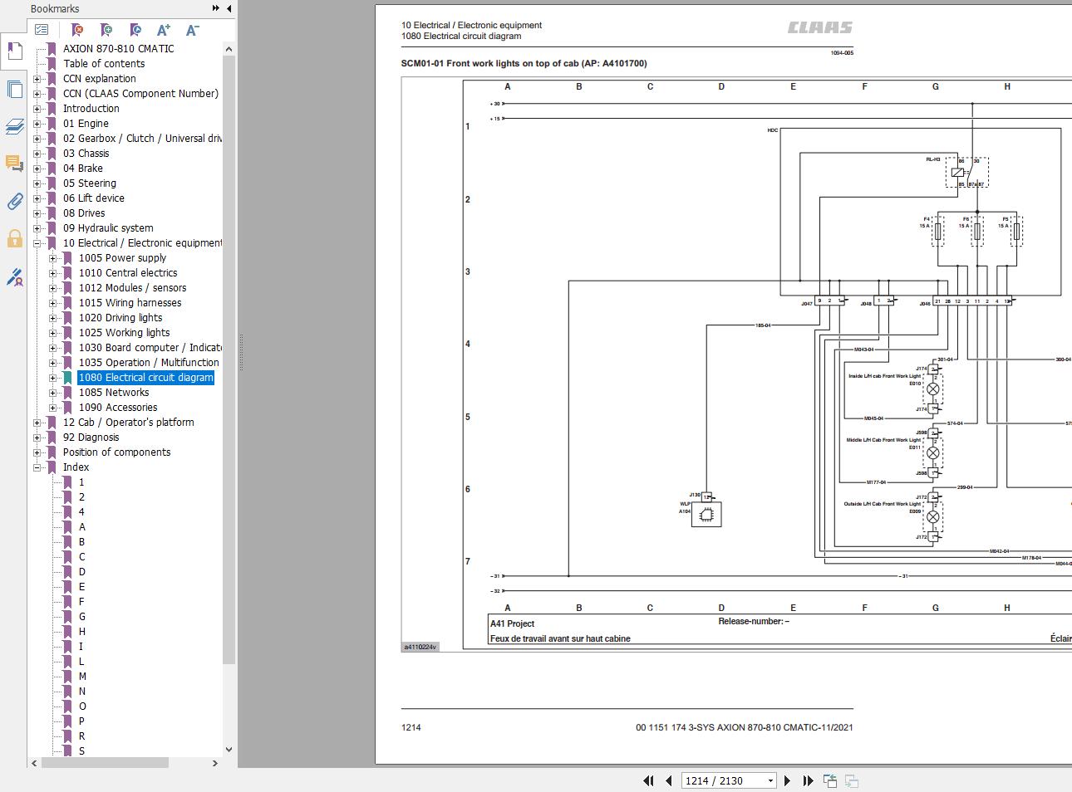Open the Comments panel icon in the sidebar
Image resolution: width=1072 pixels, height=792 pixels.
pos(14,164)
